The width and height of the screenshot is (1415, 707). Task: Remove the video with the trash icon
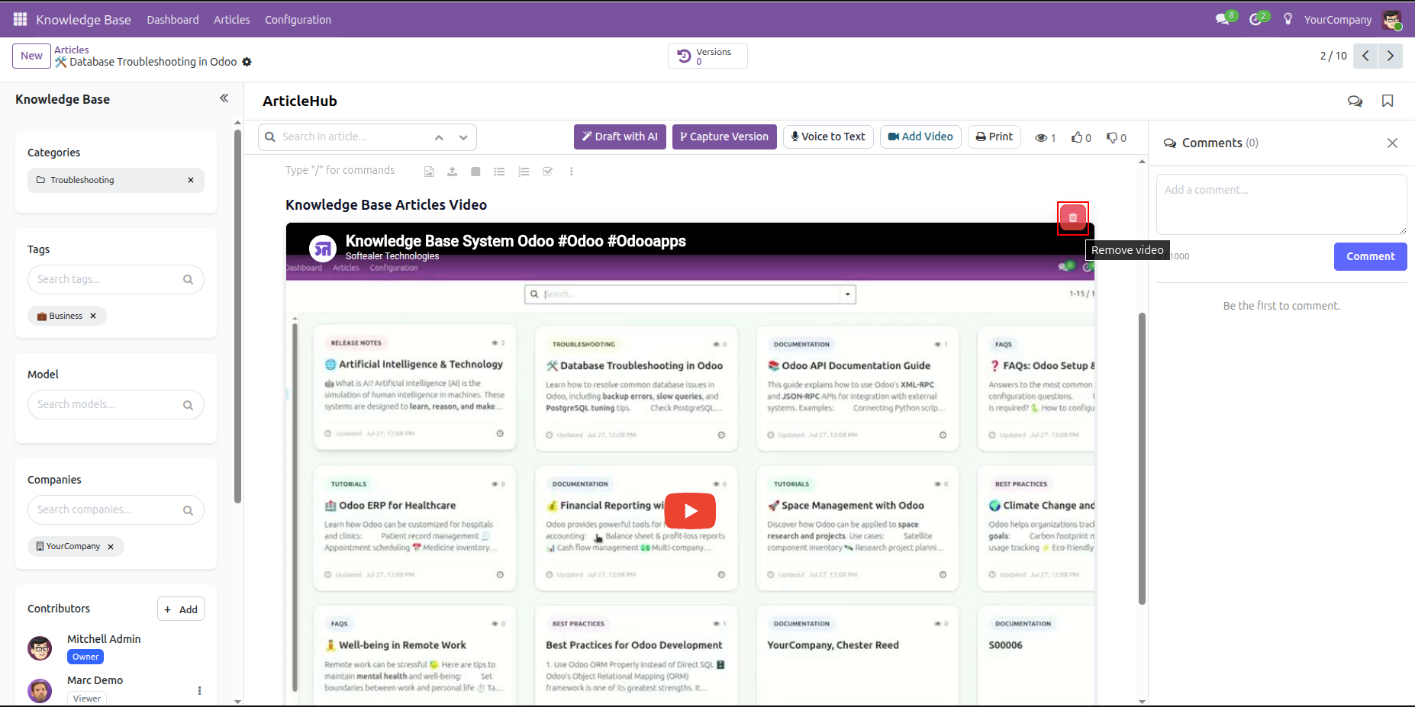tap(1072, 217)
